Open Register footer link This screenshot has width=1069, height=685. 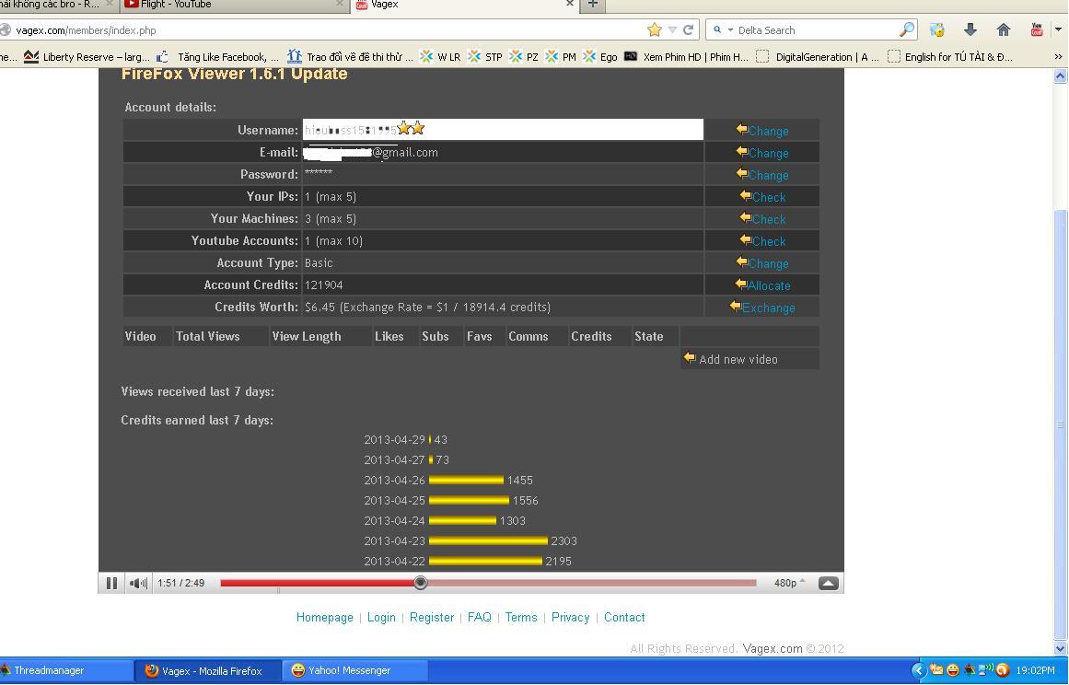point(432,617)
